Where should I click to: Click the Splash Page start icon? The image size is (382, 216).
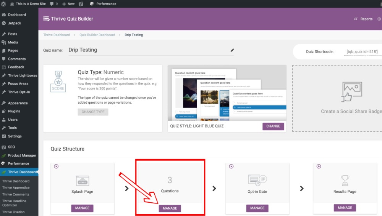point(83,181)
